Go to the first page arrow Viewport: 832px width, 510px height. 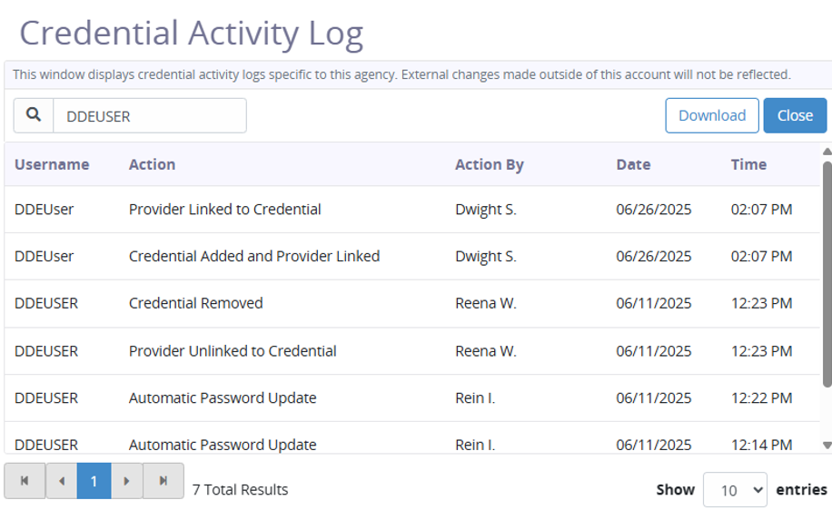25,481
